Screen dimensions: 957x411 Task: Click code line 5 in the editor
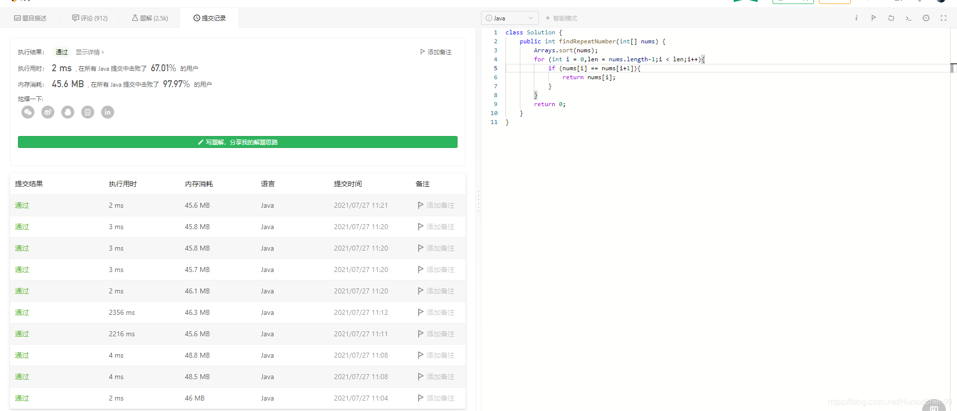[x=728, y=68]
